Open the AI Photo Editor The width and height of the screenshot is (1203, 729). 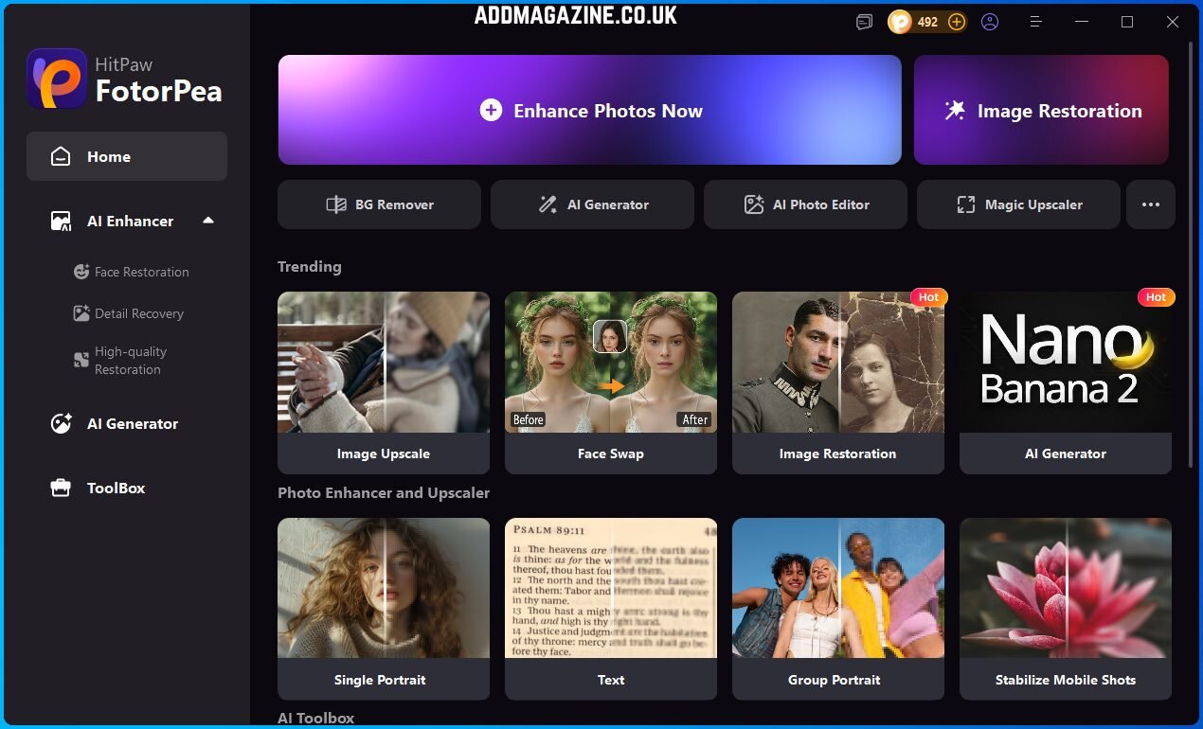(x=805, y=204)
